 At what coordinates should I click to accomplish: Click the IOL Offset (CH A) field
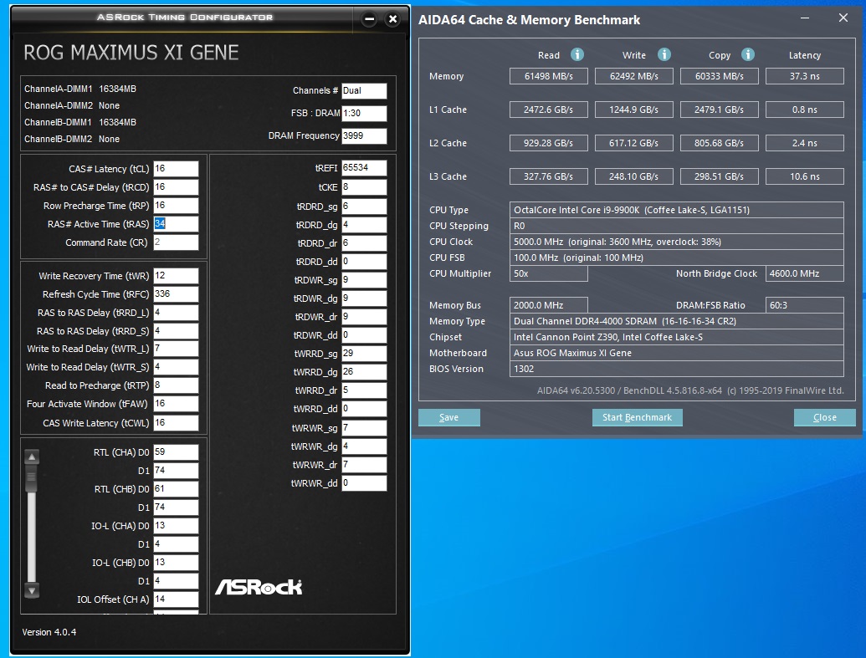[176, 599]
